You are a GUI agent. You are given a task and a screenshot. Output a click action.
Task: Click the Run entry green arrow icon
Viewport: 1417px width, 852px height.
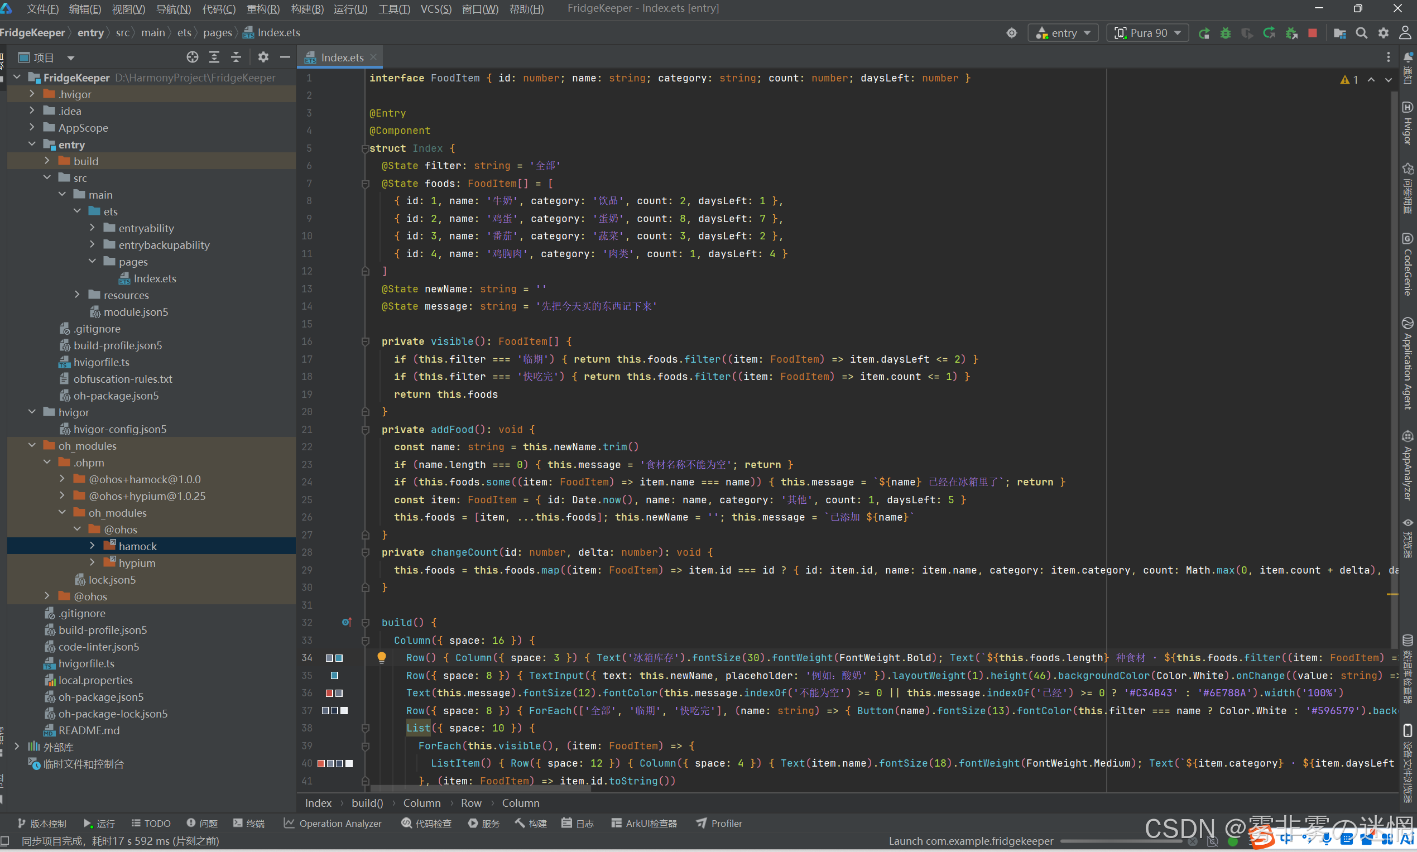click(1204, 33)
